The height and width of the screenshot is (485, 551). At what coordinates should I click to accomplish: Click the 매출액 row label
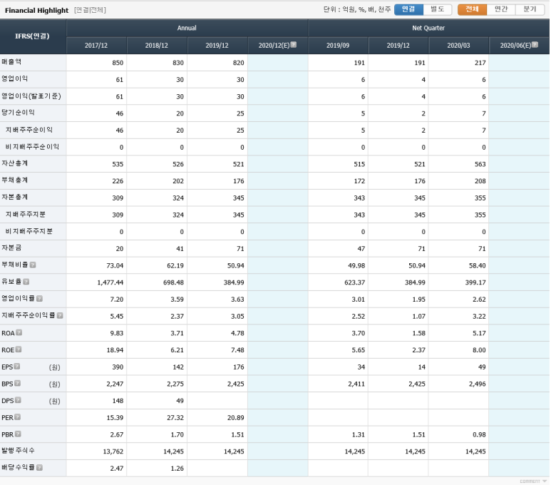[11, 62]
